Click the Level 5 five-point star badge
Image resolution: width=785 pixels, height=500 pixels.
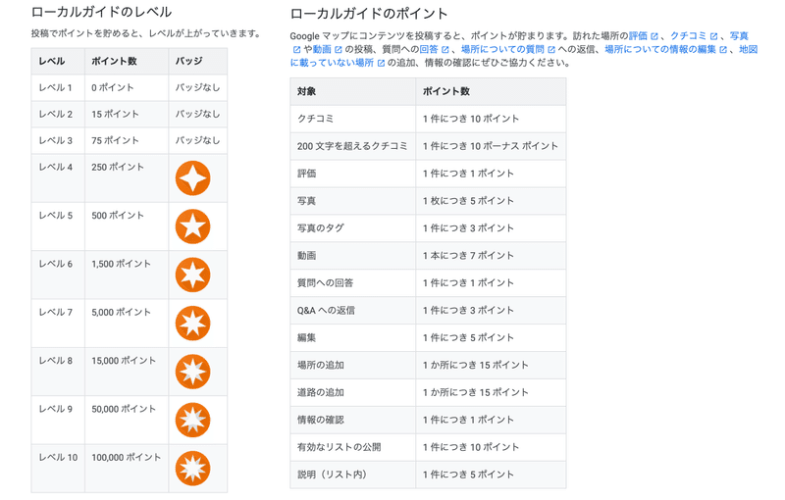tap(192, 226)
